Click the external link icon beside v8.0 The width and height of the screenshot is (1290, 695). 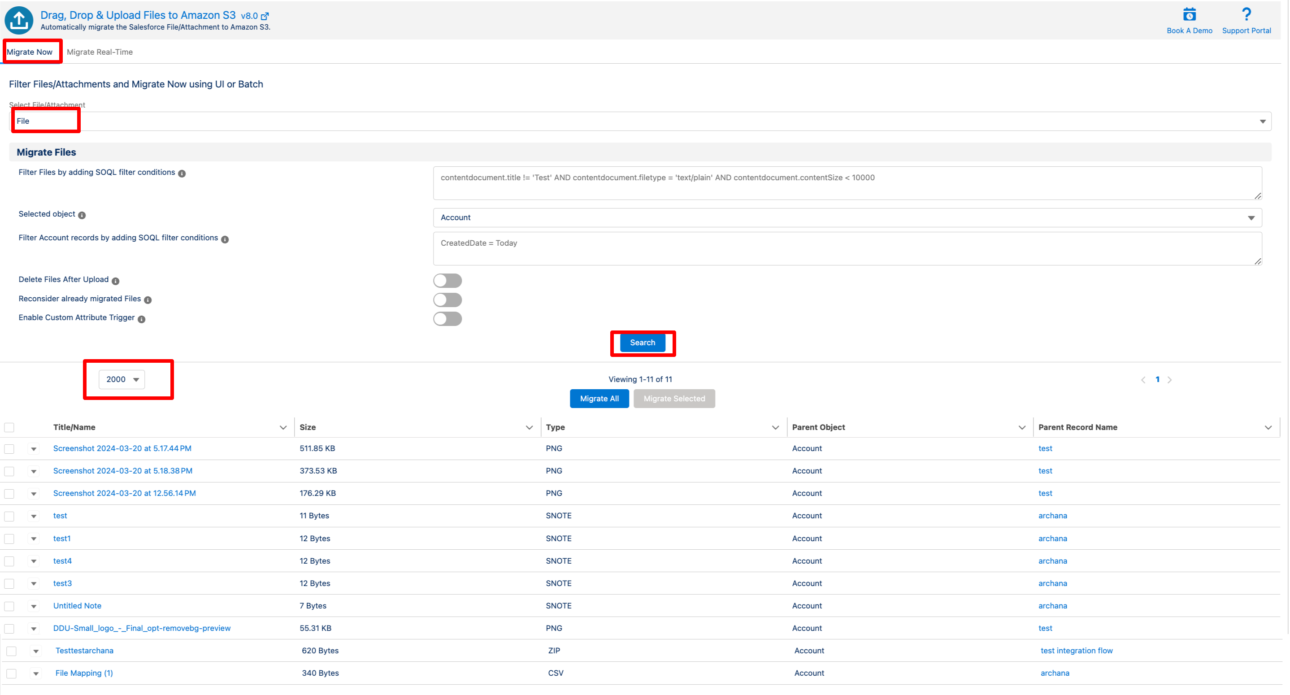pyautogui.click(x=265, y=16)
